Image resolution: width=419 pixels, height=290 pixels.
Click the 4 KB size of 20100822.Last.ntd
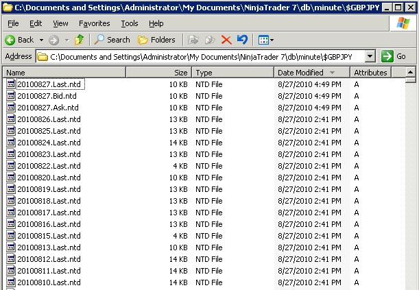pyautogui.click(x=180, y=166)
